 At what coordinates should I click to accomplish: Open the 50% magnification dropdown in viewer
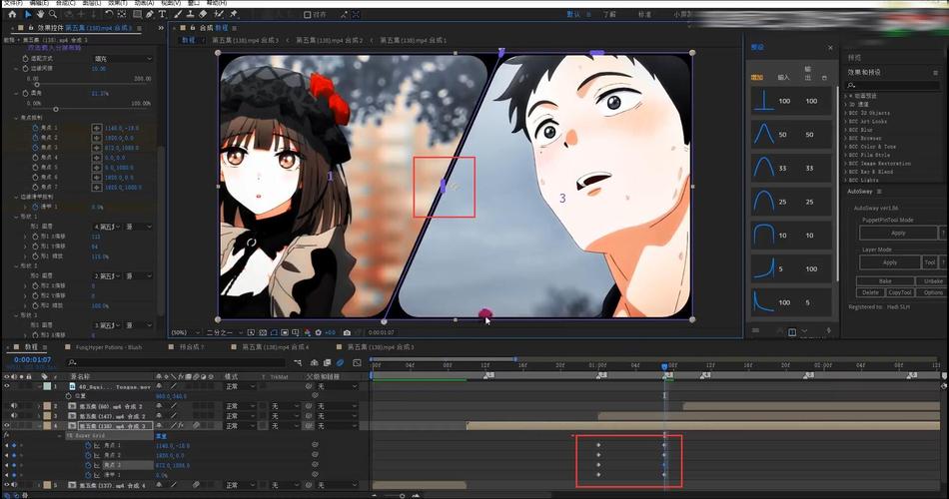(x=186, y=332)
